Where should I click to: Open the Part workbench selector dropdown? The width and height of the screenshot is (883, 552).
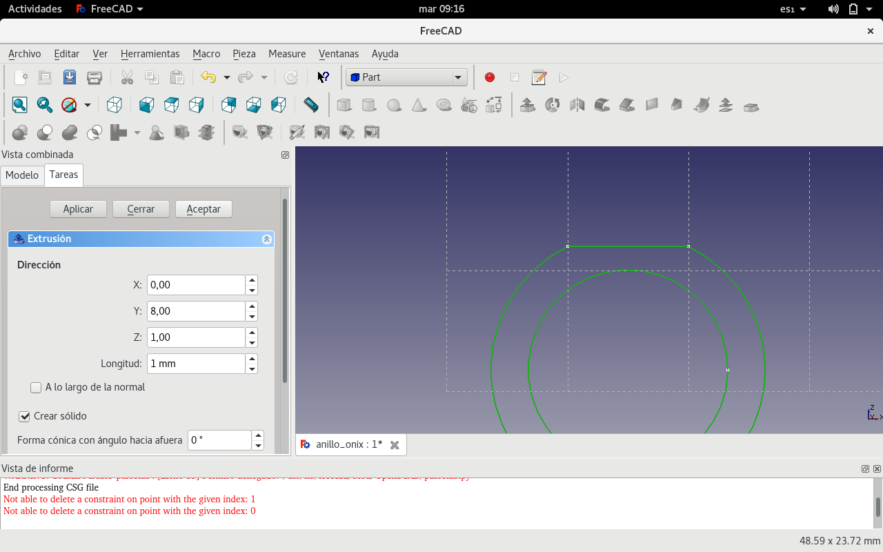pyautogui.click(x=406, y=77)
